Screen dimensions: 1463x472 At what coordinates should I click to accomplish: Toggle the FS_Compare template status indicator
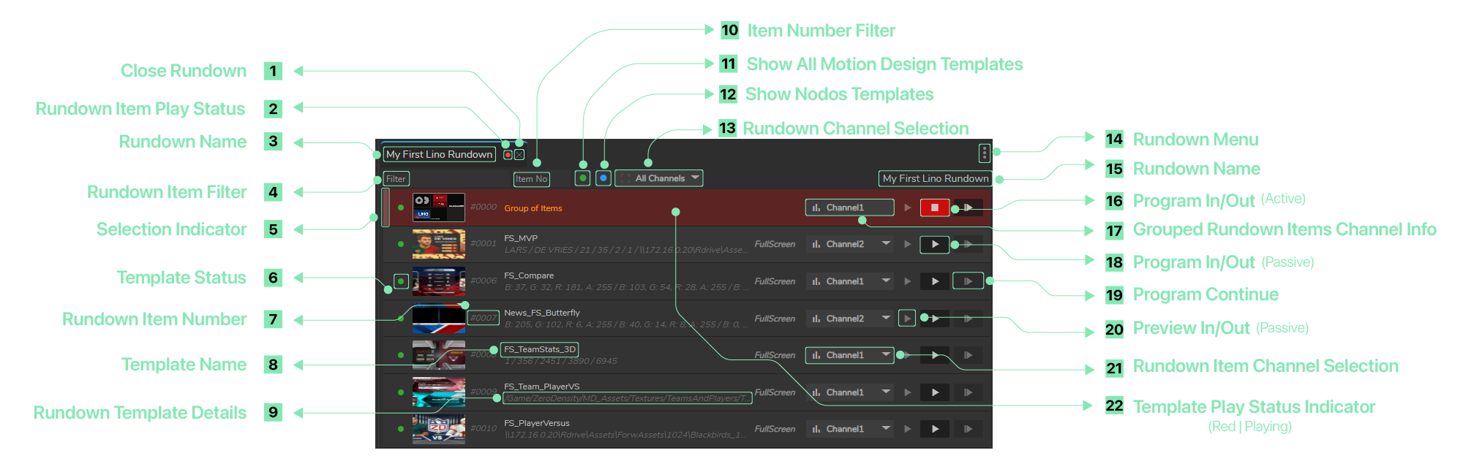click(401, 281)
